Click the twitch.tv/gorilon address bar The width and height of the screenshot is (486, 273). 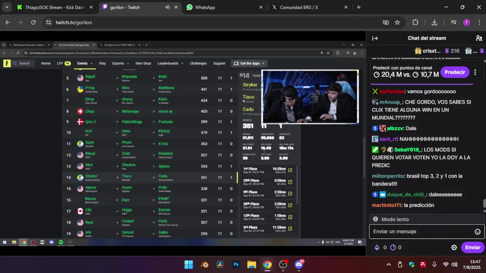213,22
